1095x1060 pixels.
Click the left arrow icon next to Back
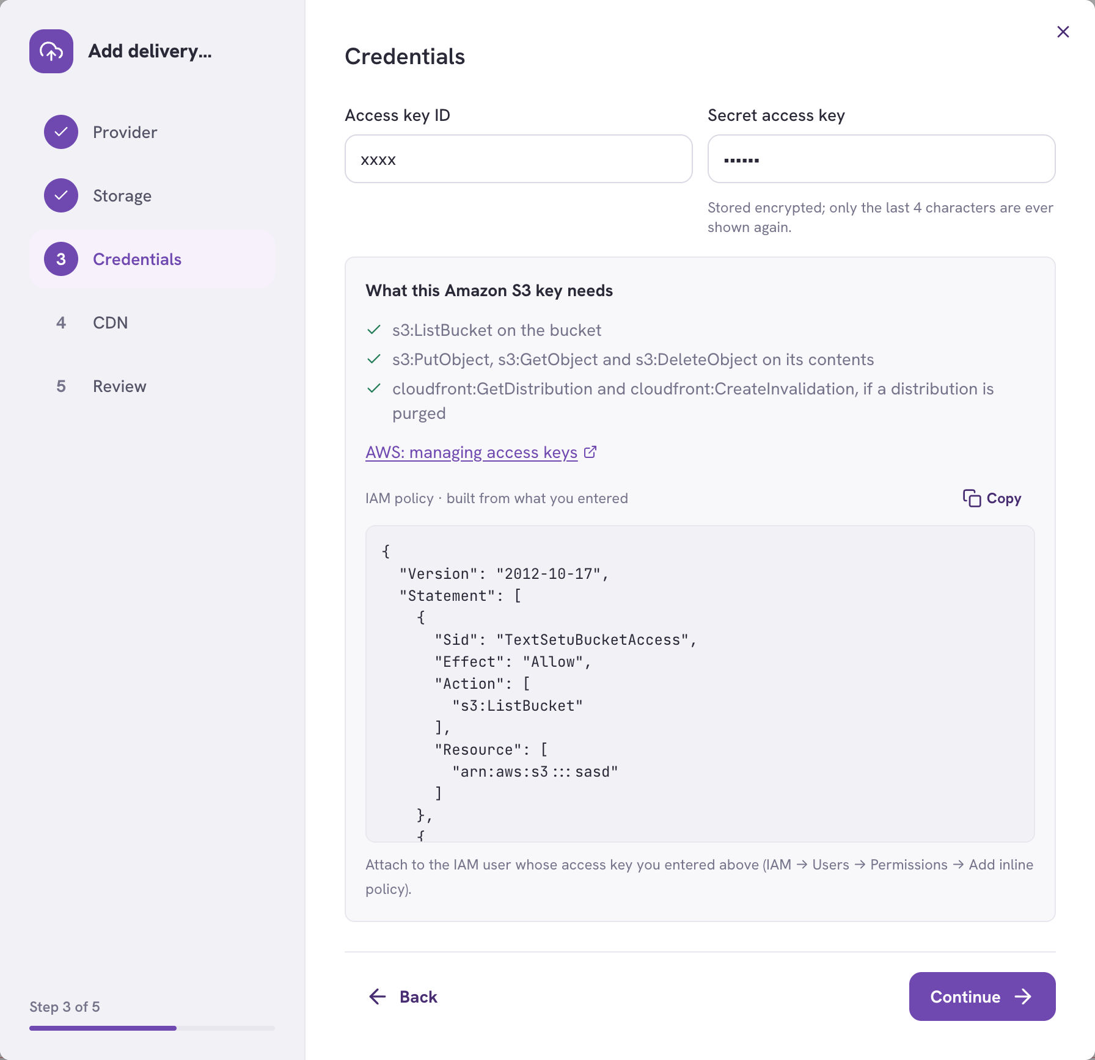[x=378, y=996]
